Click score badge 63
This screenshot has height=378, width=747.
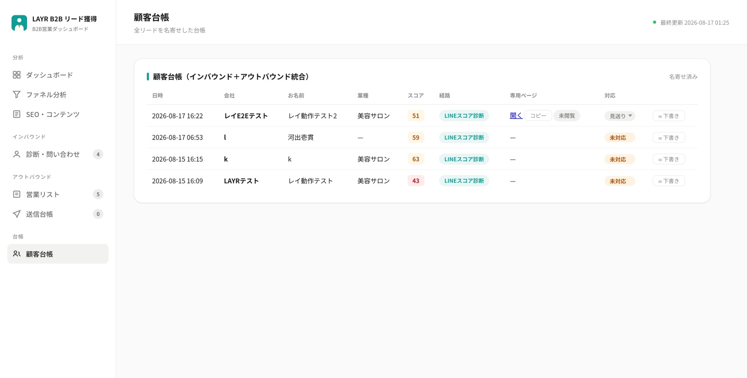pos(416,159)
